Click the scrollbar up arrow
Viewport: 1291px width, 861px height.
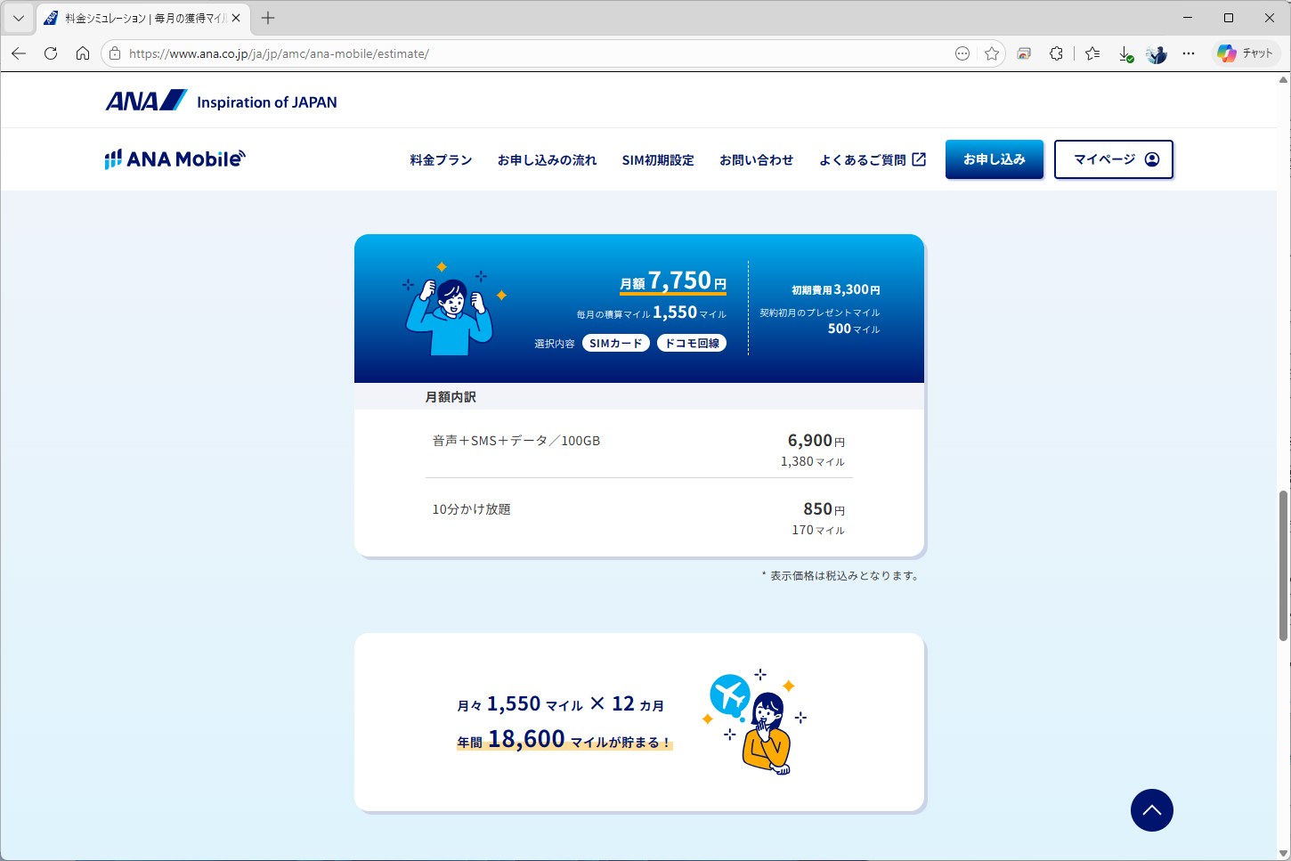[1283, 80]
